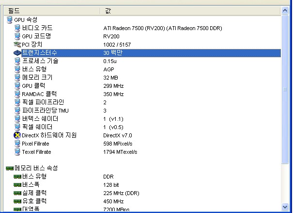Click the memory icon beside 실제 클럭
Screen dimensions: 293x213
click(17, 193)
